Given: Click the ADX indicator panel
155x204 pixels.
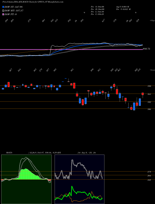Looking at the screenshot, I should point(79,179).
